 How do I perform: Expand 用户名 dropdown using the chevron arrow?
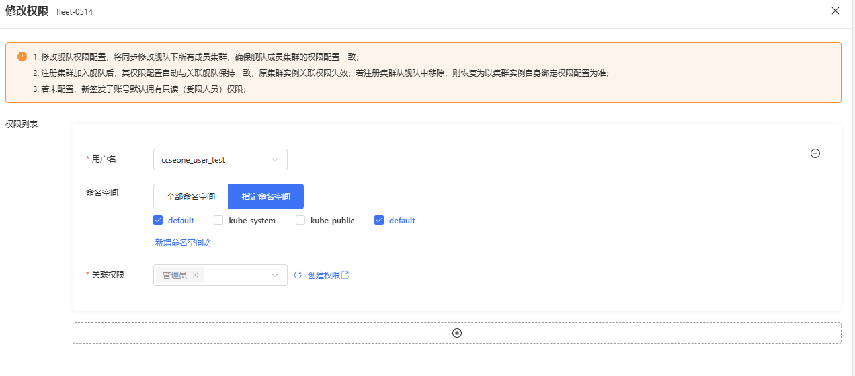point(275,160)
